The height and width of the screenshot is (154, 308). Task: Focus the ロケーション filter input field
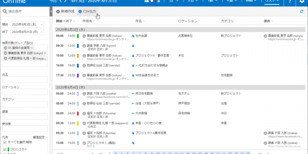click(x=25, y=92)
